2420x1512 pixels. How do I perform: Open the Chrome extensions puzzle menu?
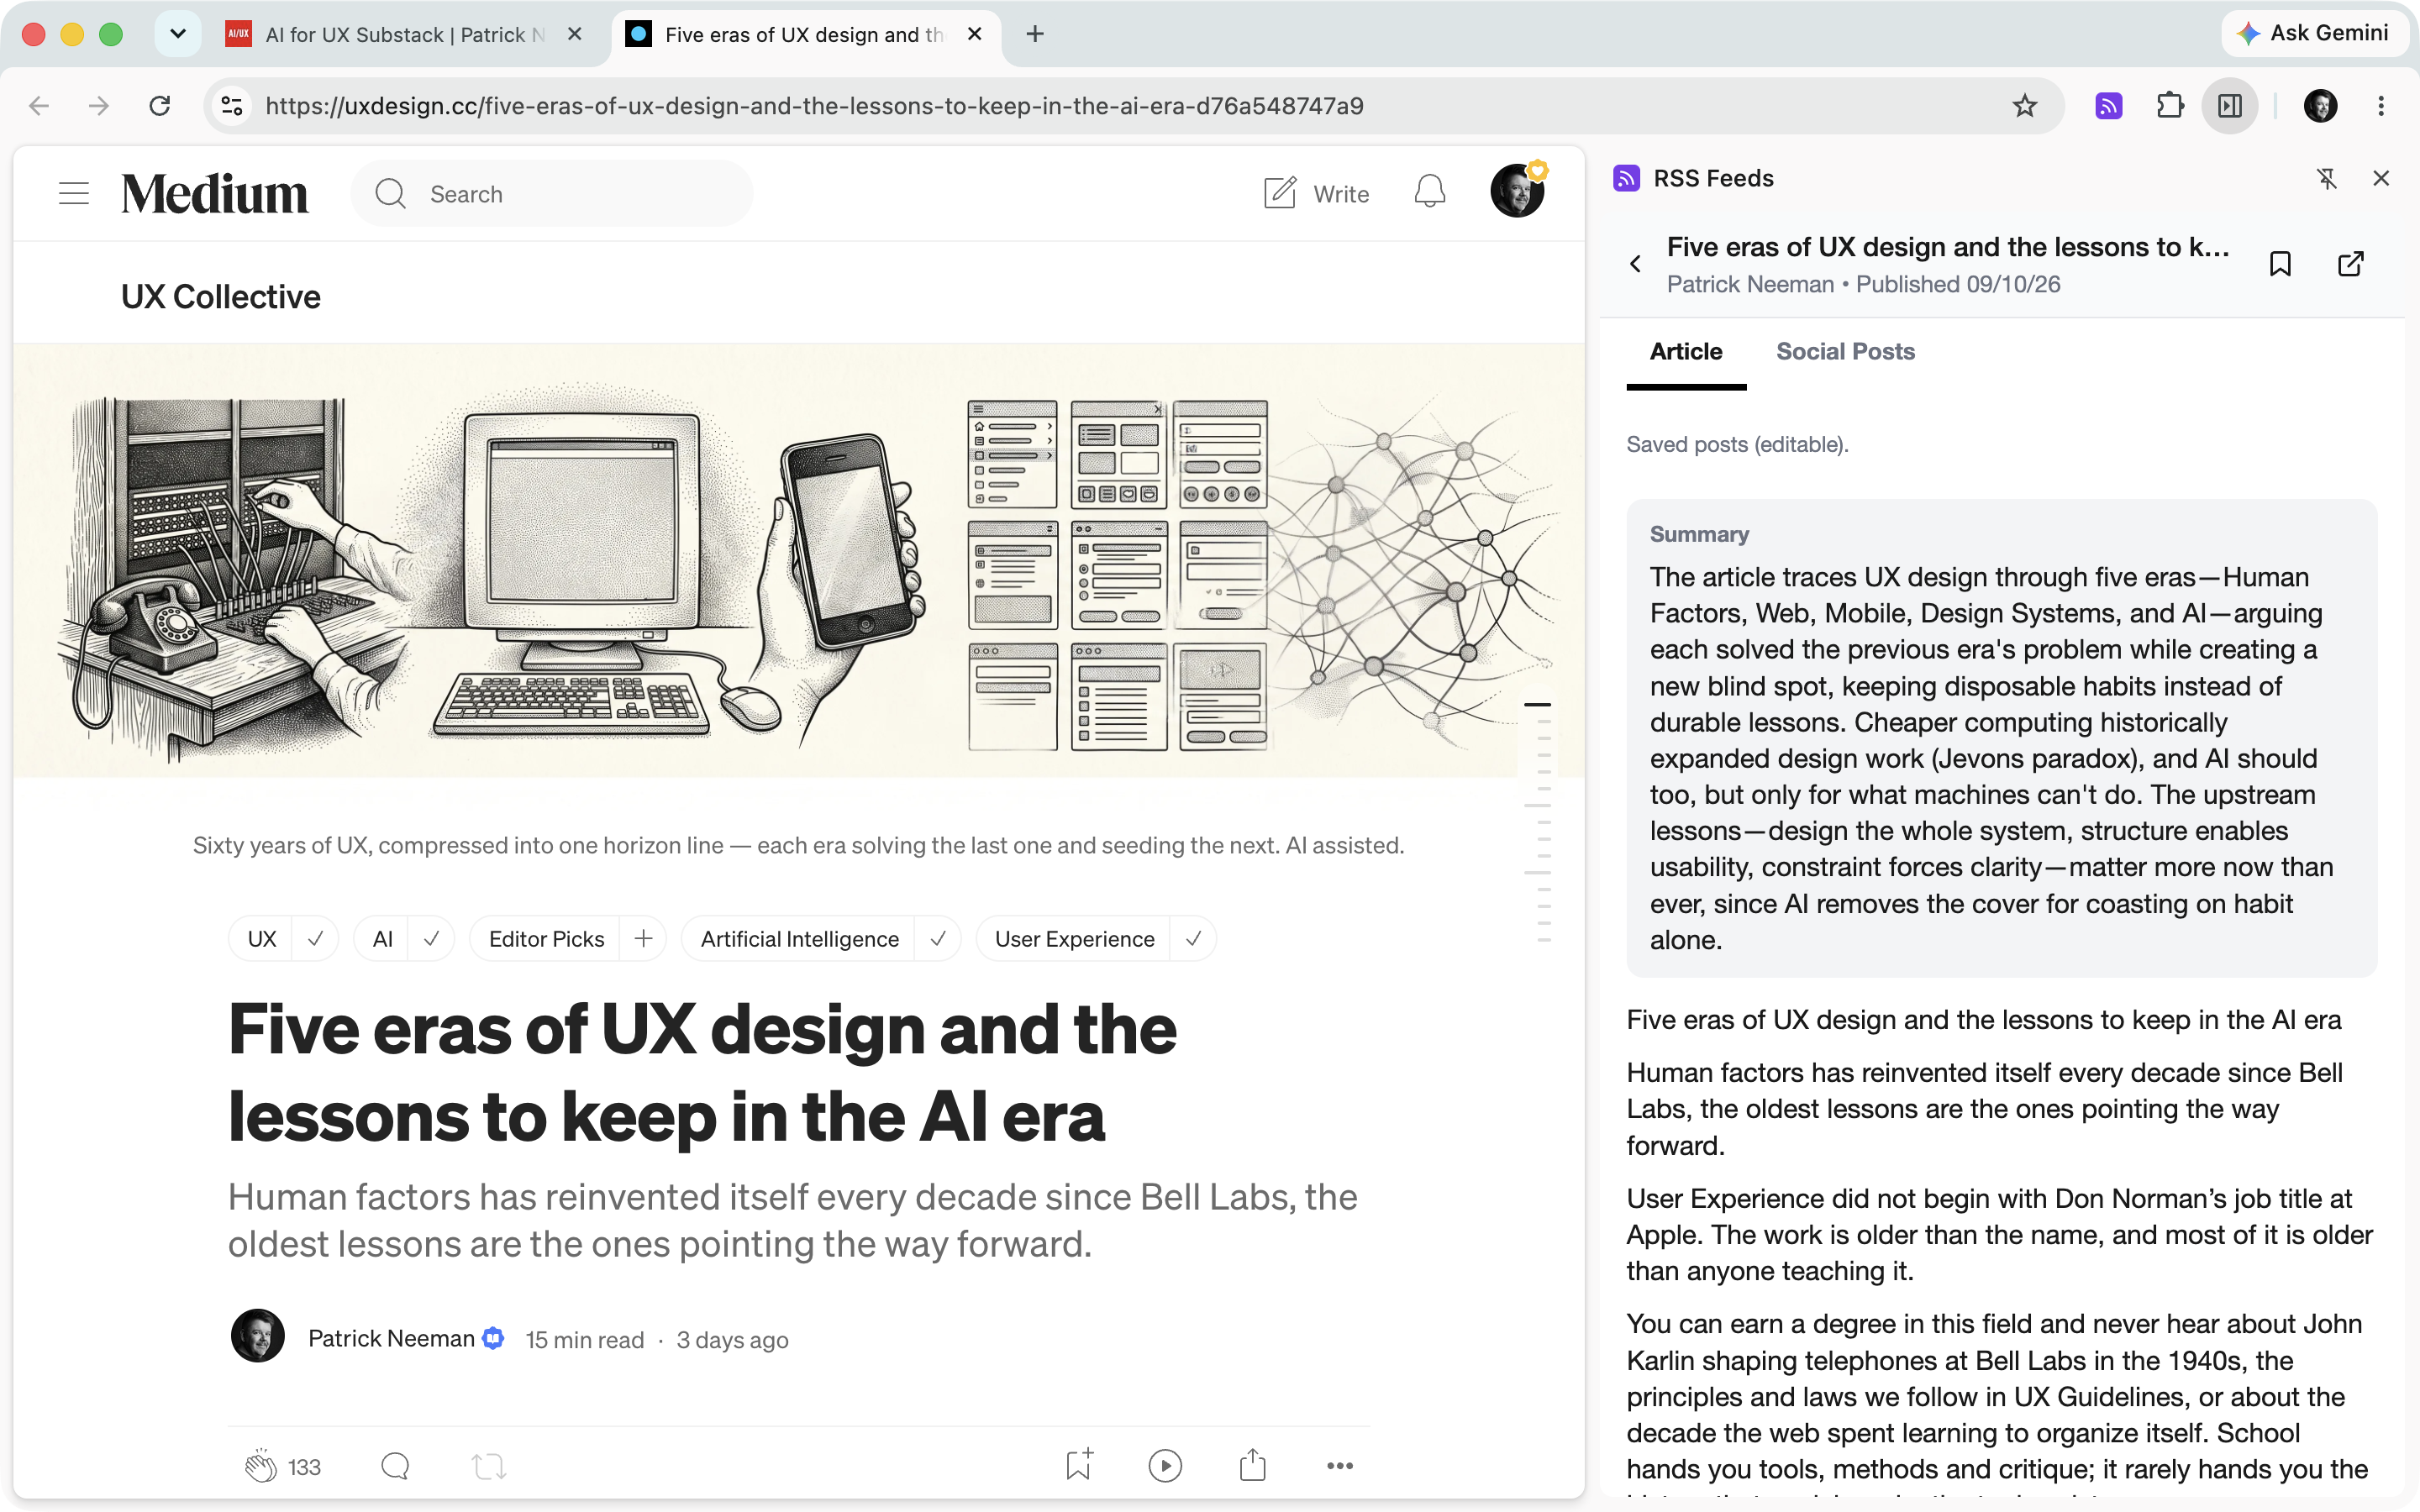(2170, 106)
